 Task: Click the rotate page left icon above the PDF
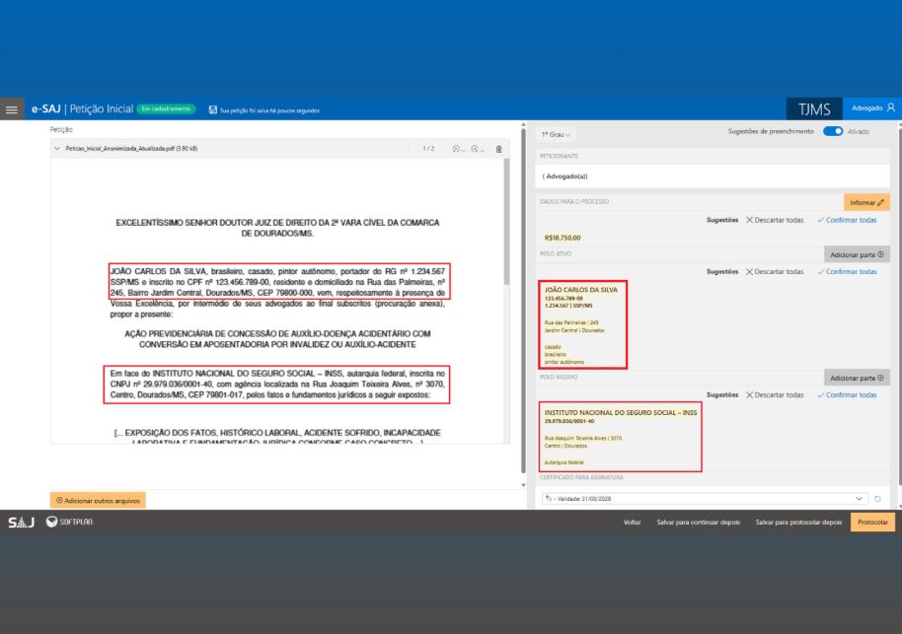point(455,150)
